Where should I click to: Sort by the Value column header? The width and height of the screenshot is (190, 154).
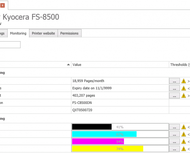(x=120, y=65)
